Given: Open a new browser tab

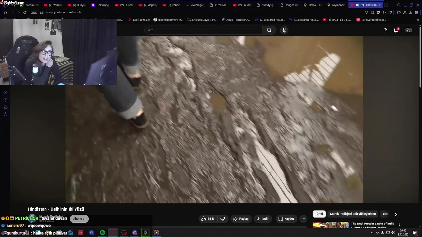Looking at the screenshot, I should click(386, 5).
